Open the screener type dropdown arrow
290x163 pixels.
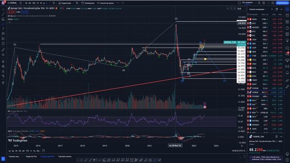pyautogui.click(x=22, y=157)
